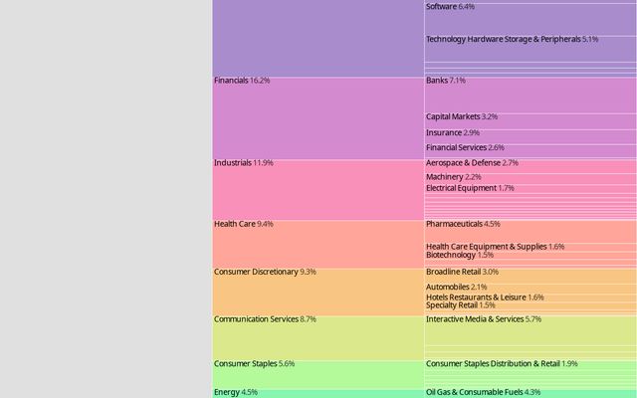Click the Machinery 2.2% industry cell
637x398 pixels.
[530, 177]
